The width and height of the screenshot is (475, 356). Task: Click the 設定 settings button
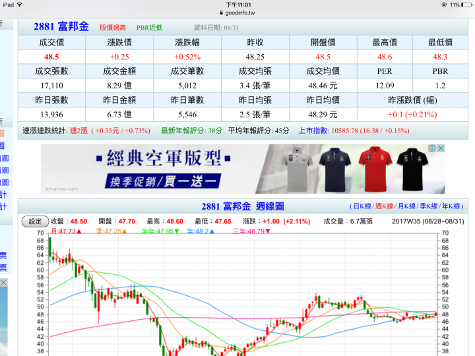click(x=35, y=222)
